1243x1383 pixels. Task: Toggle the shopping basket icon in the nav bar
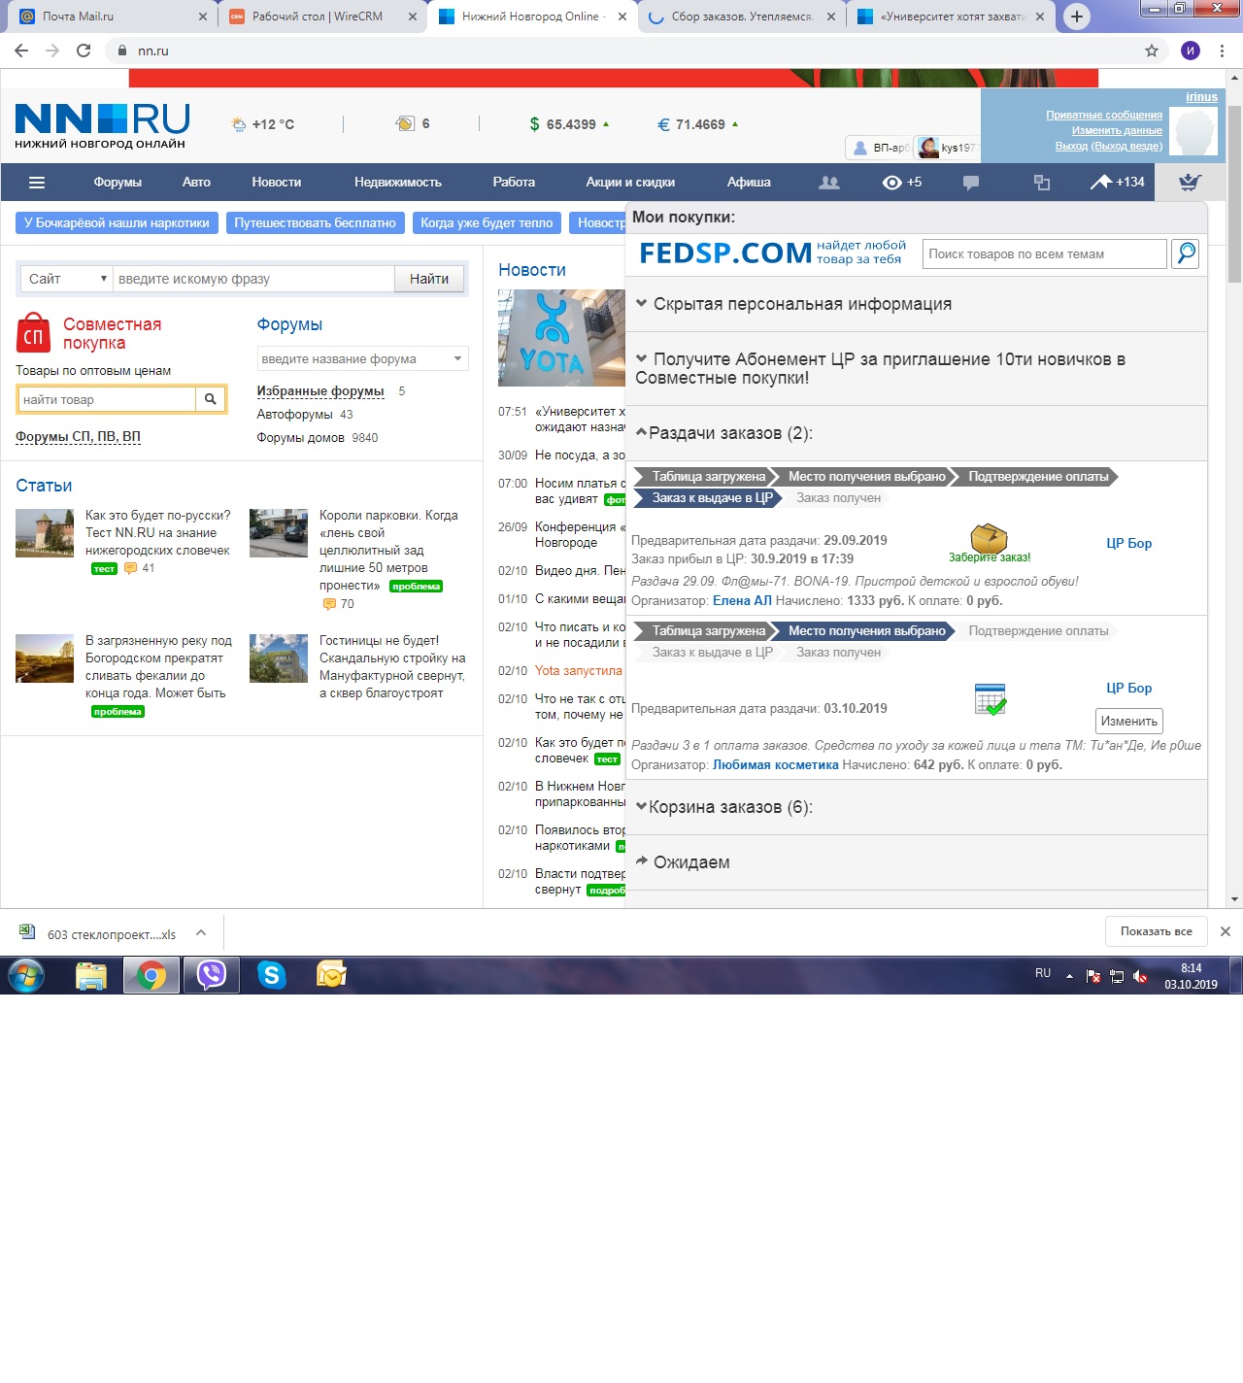click(x=1190, y=183)
